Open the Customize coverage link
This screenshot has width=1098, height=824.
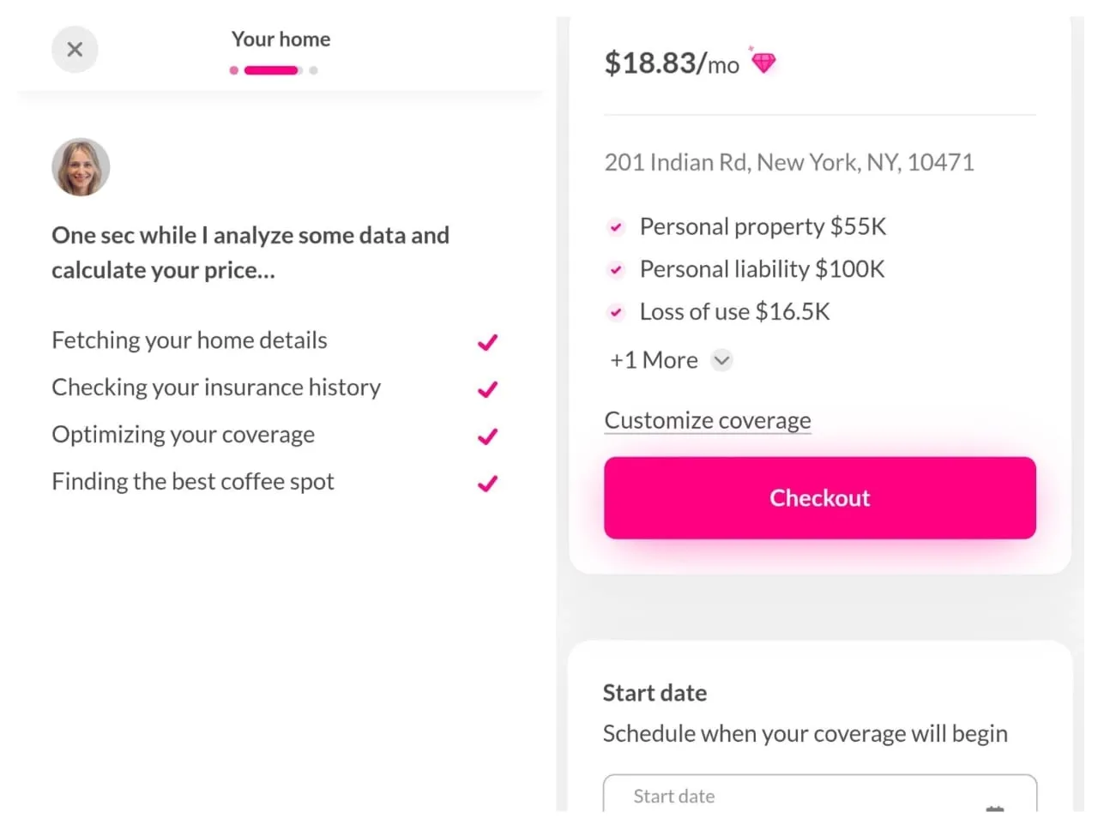click(707, 420)
